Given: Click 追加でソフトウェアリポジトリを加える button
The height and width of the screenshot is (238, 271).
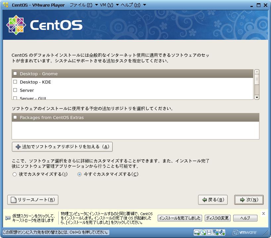Looking at the screenshot, I should click(62, 147).
